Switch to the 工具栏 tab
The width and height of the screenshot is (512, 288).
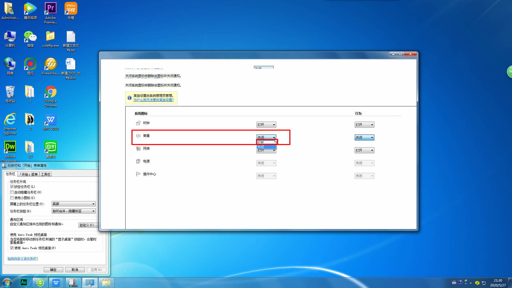45,174
